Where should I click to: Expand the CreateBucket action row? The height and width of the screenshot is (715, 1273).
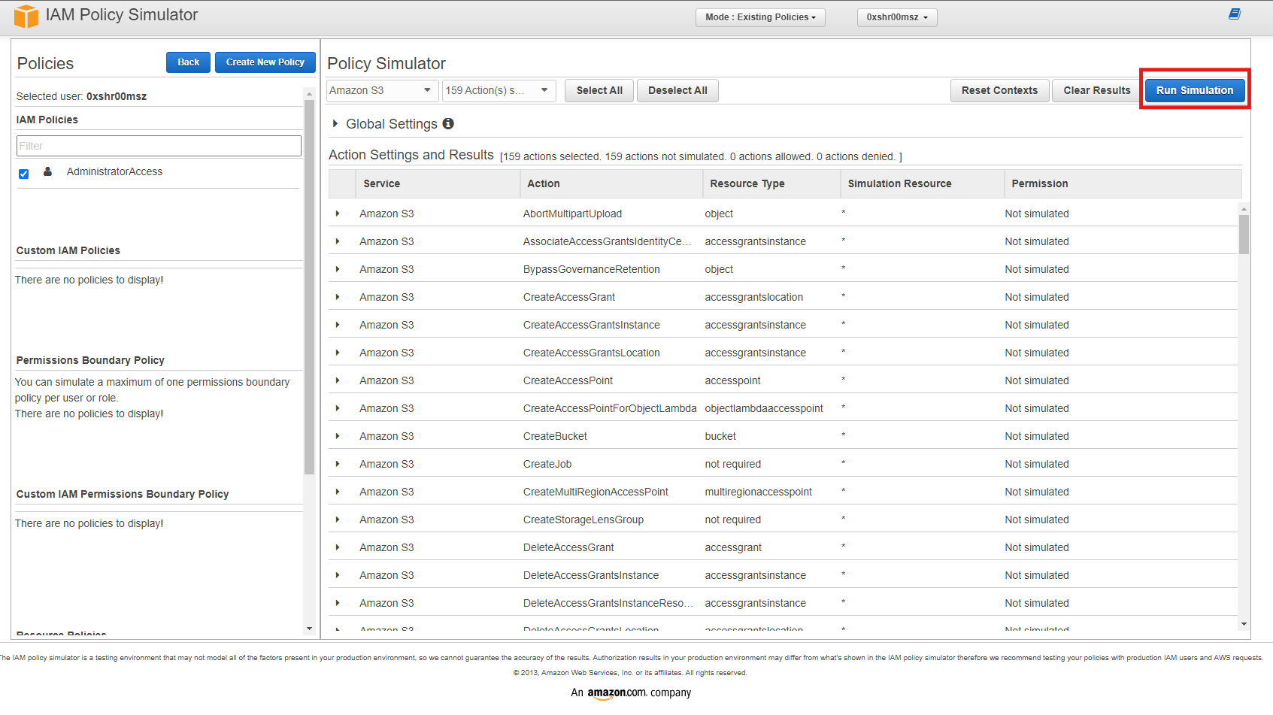[x=338, y=436]
